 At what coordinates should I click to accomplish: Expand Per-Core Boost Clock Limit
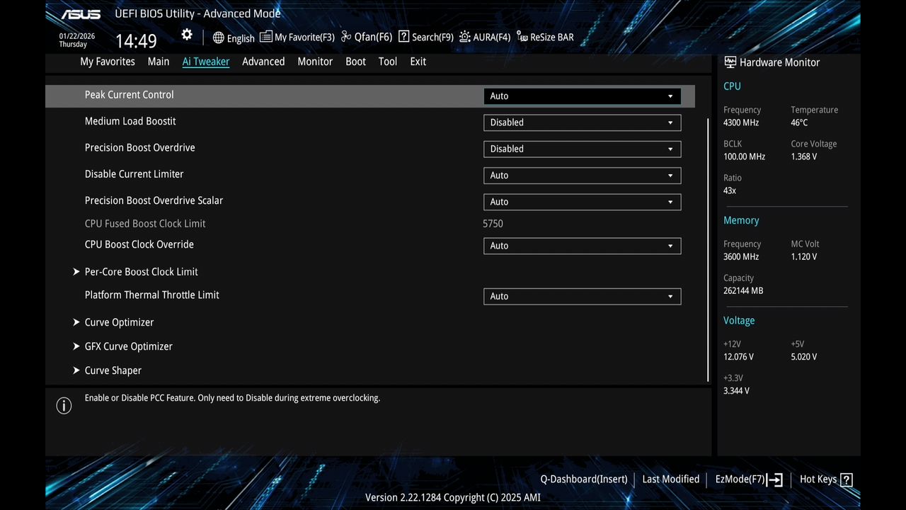click(x=140, y=271)
